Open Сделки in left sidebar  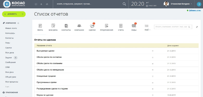click(9, 48)
